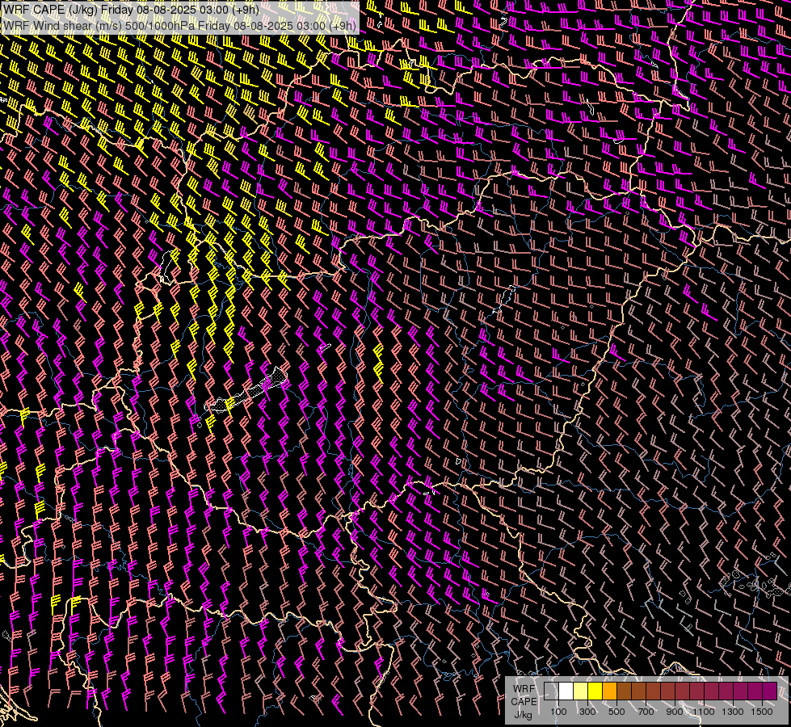Click the 700 label on the legend
Viewport: 791px width, 727px height.
click(x=646, y=712)
